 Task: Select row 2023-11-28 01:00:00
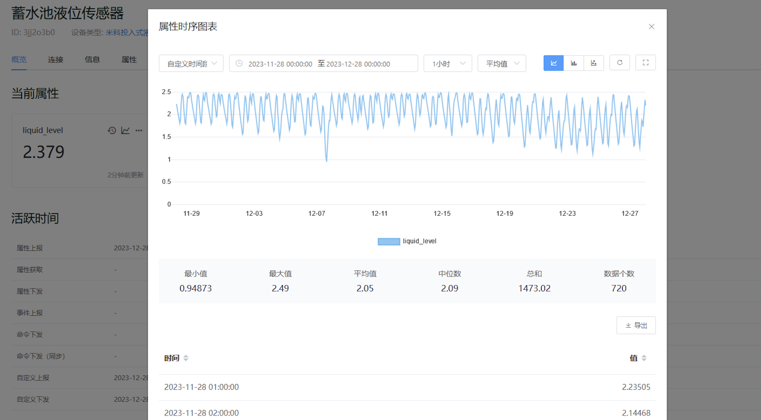pyautogui.click(x=407, y=387)
